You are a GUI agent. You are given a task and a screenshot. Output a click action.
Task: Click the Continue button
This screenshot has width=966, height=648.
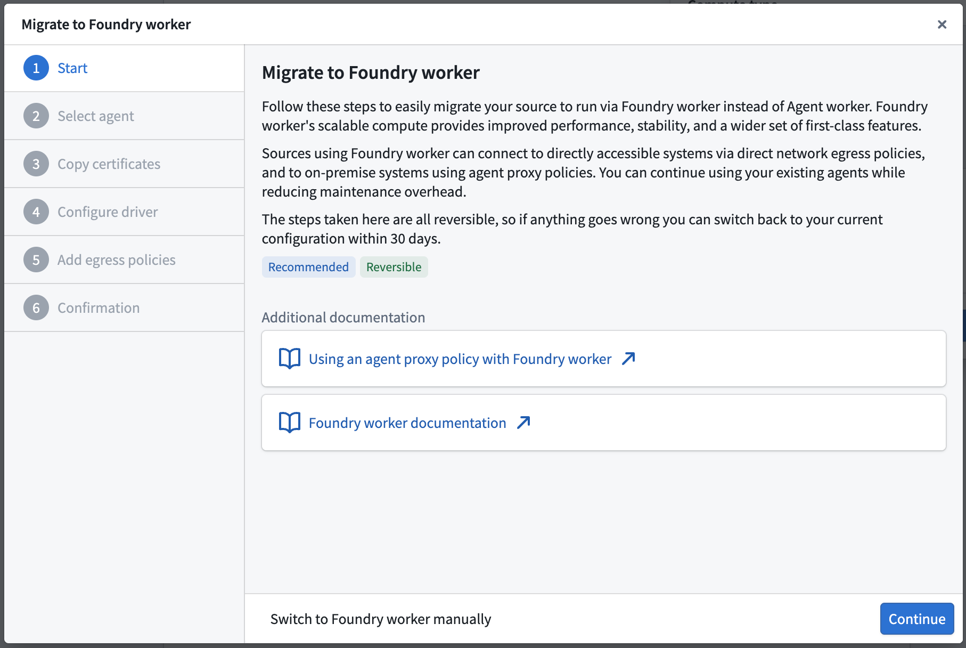coord(917,619)
